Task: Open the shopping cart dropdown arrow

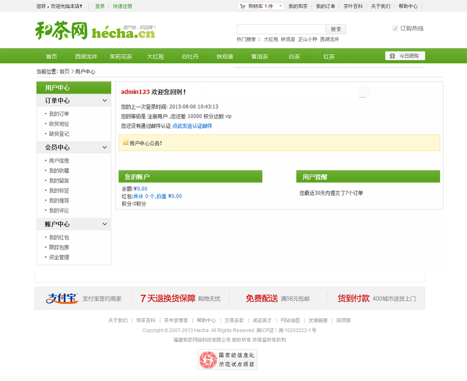Action: click(x=280, y=7)
